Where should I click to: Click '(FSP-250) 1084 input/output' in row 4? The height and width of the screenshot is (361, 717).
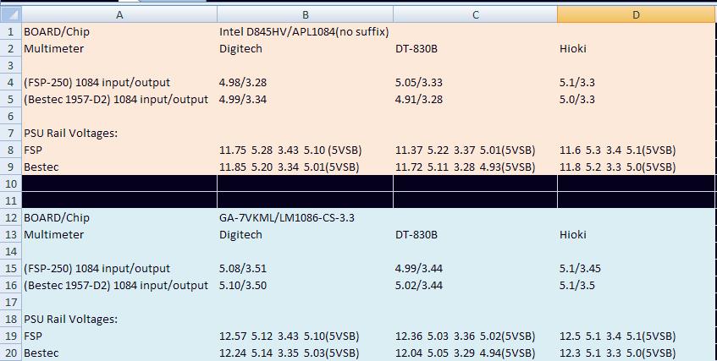(x=119, y=82)
